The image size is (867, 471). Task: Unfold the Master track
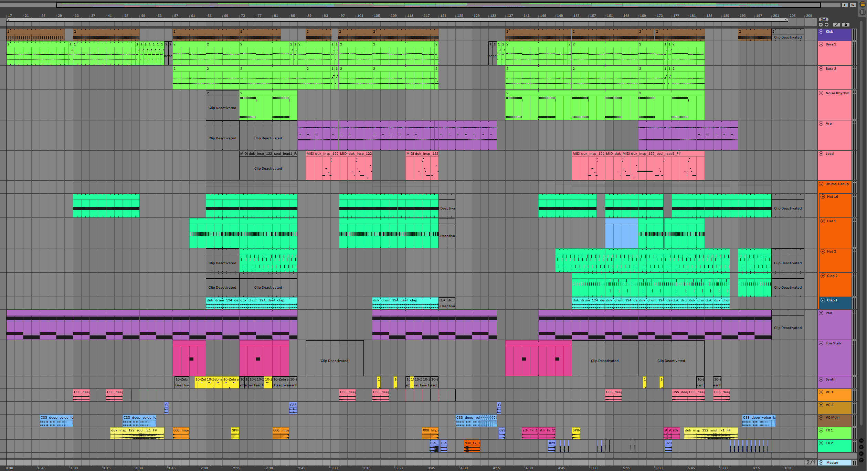pyautogui.click(x=822, y=463)
